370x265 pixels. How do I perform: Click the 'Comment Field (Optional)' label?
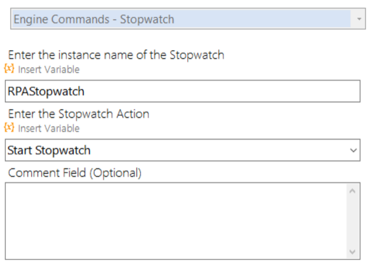click(75, 173)
